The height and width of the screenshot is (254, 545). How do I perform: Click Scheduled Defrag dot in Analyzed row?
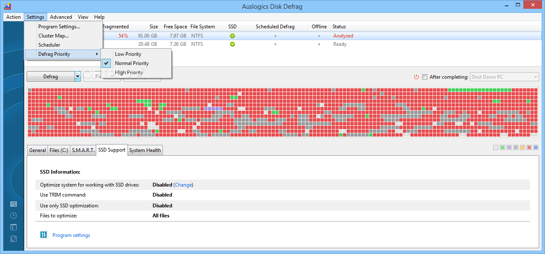pyautogui.click(x=275, y=36)
